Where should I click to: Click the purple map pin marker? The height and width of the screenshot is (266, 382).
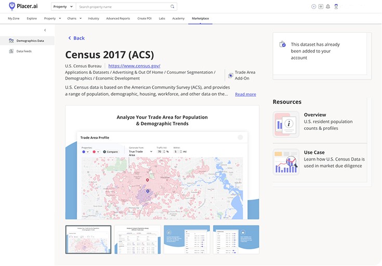[148, 191]
